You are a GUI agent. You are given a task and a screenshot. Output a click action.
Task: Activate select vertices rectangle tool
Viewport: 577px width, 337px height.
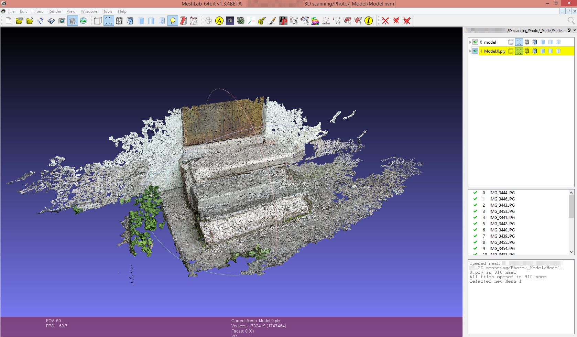click(x=337, y=21)
